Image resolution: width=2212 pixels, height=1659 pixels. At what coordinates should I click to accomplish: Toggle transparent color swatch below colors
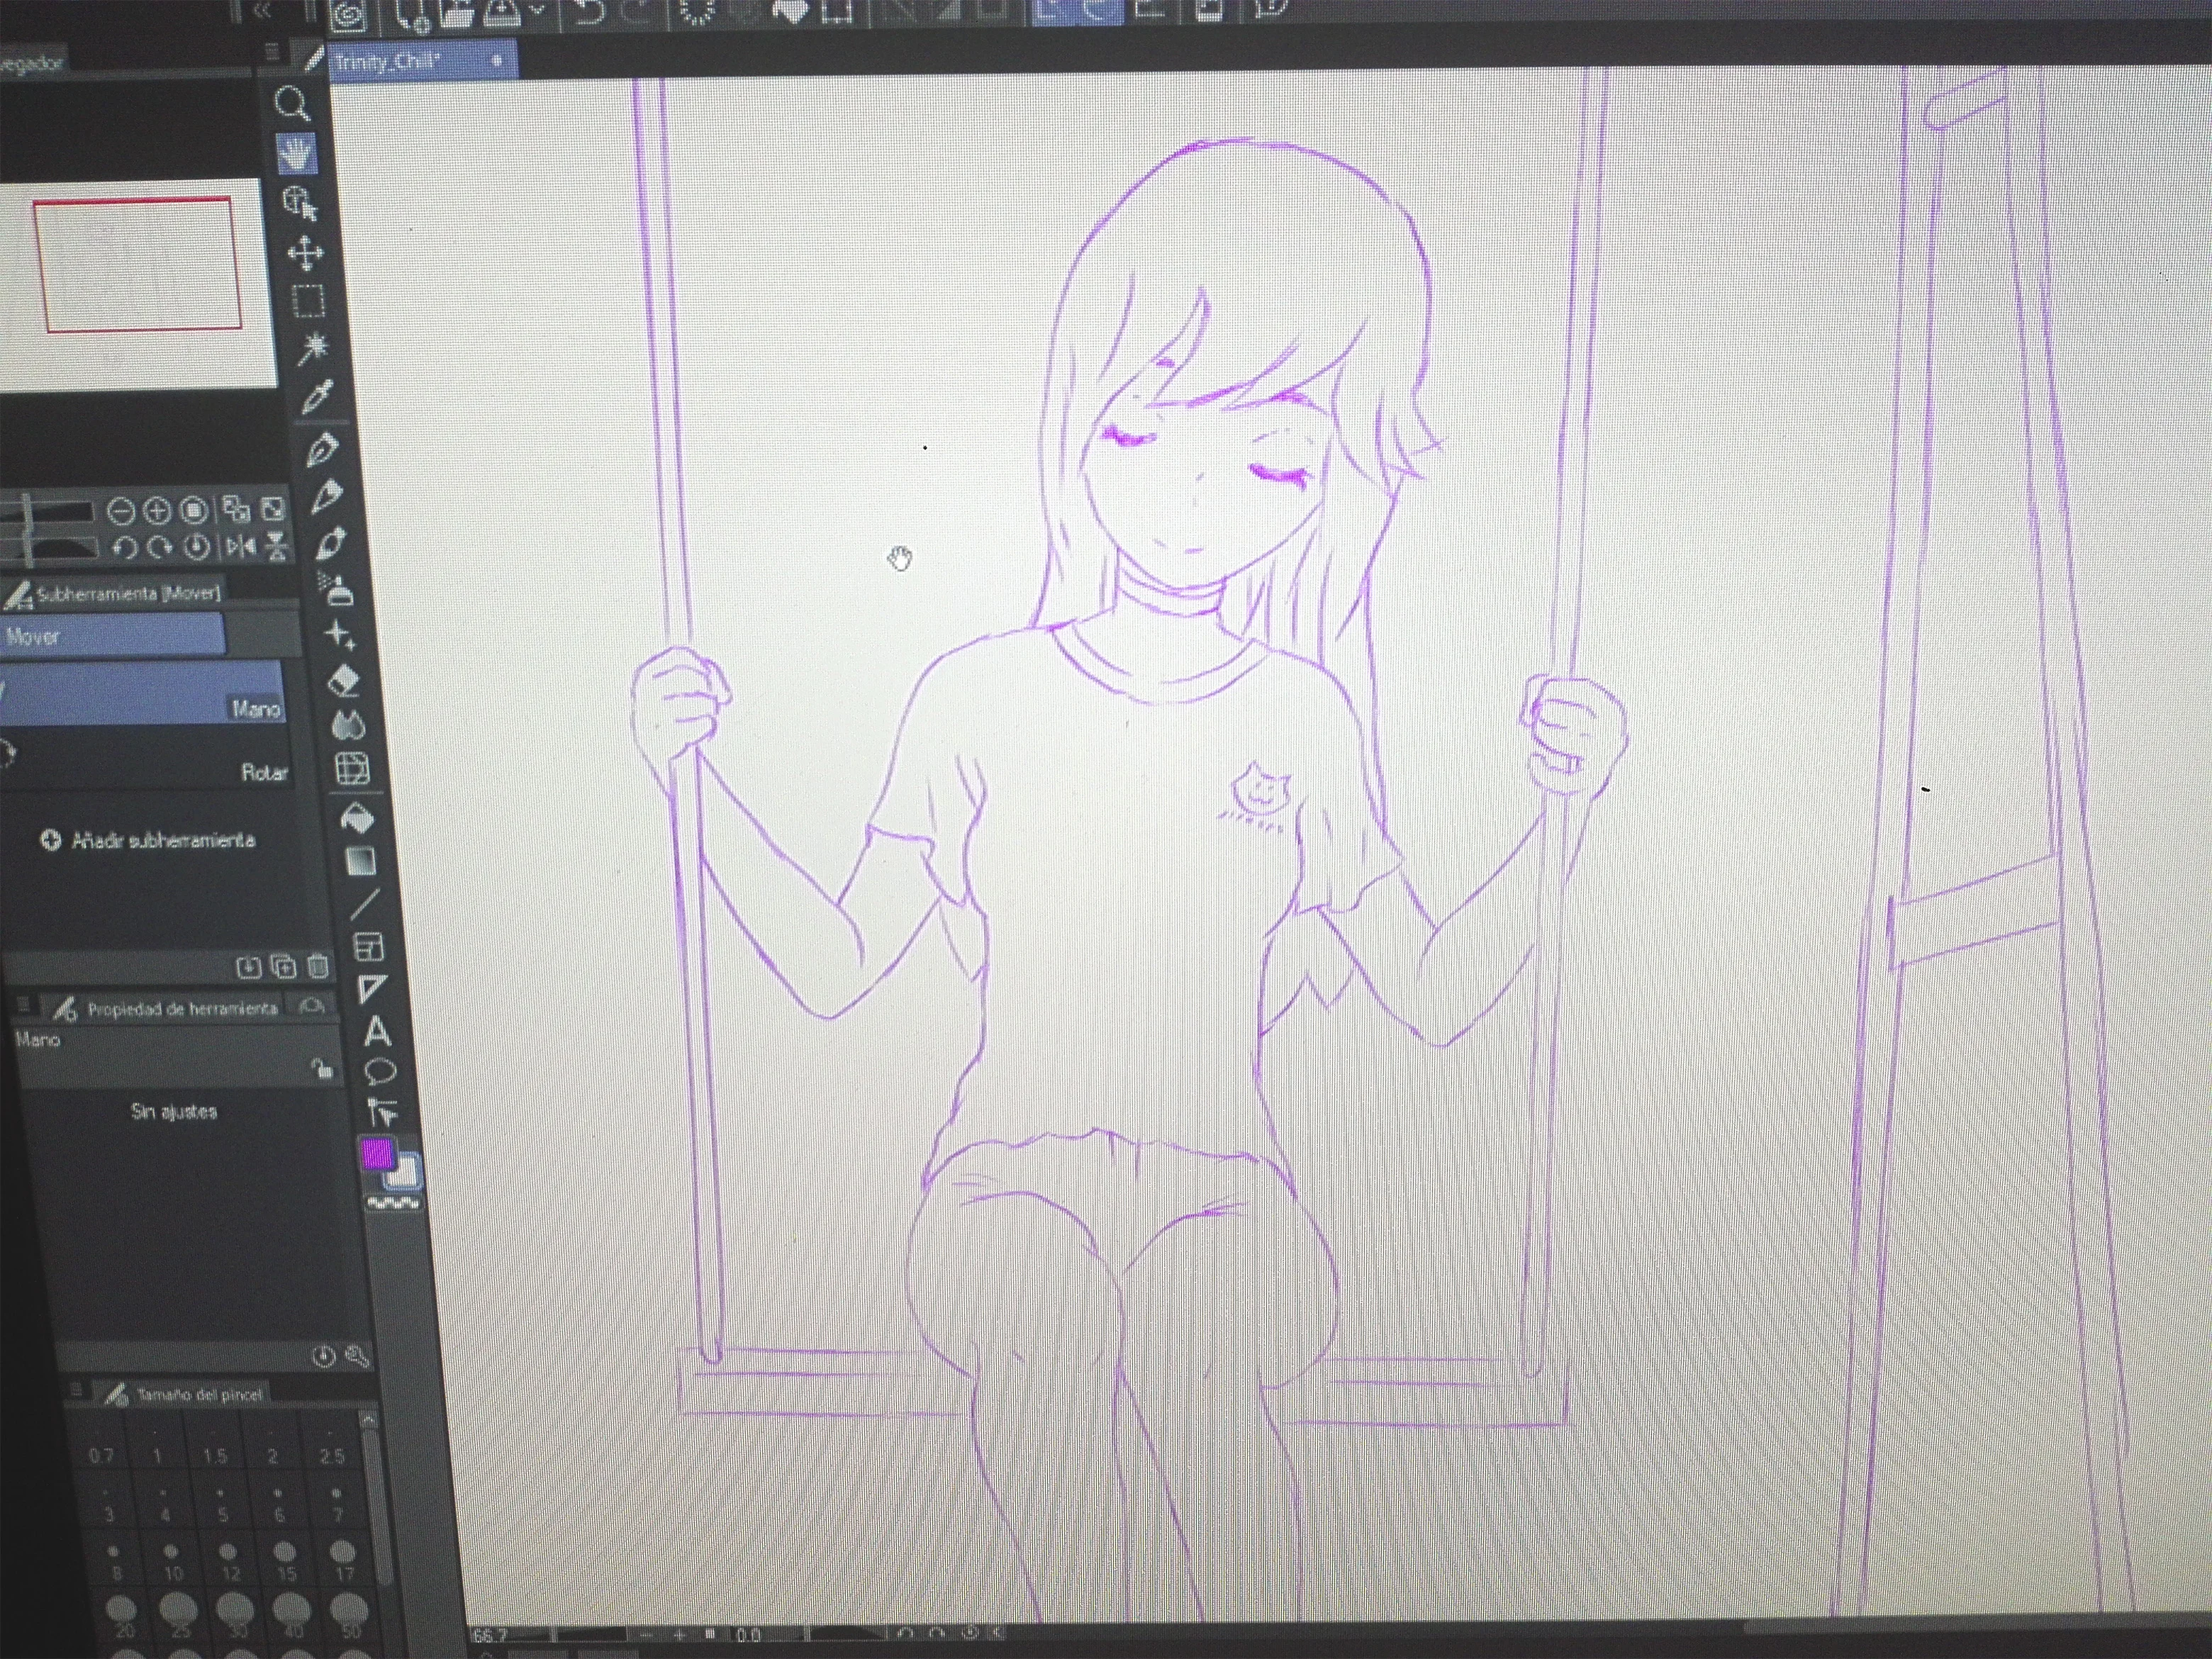click(x=393, y=1204)
